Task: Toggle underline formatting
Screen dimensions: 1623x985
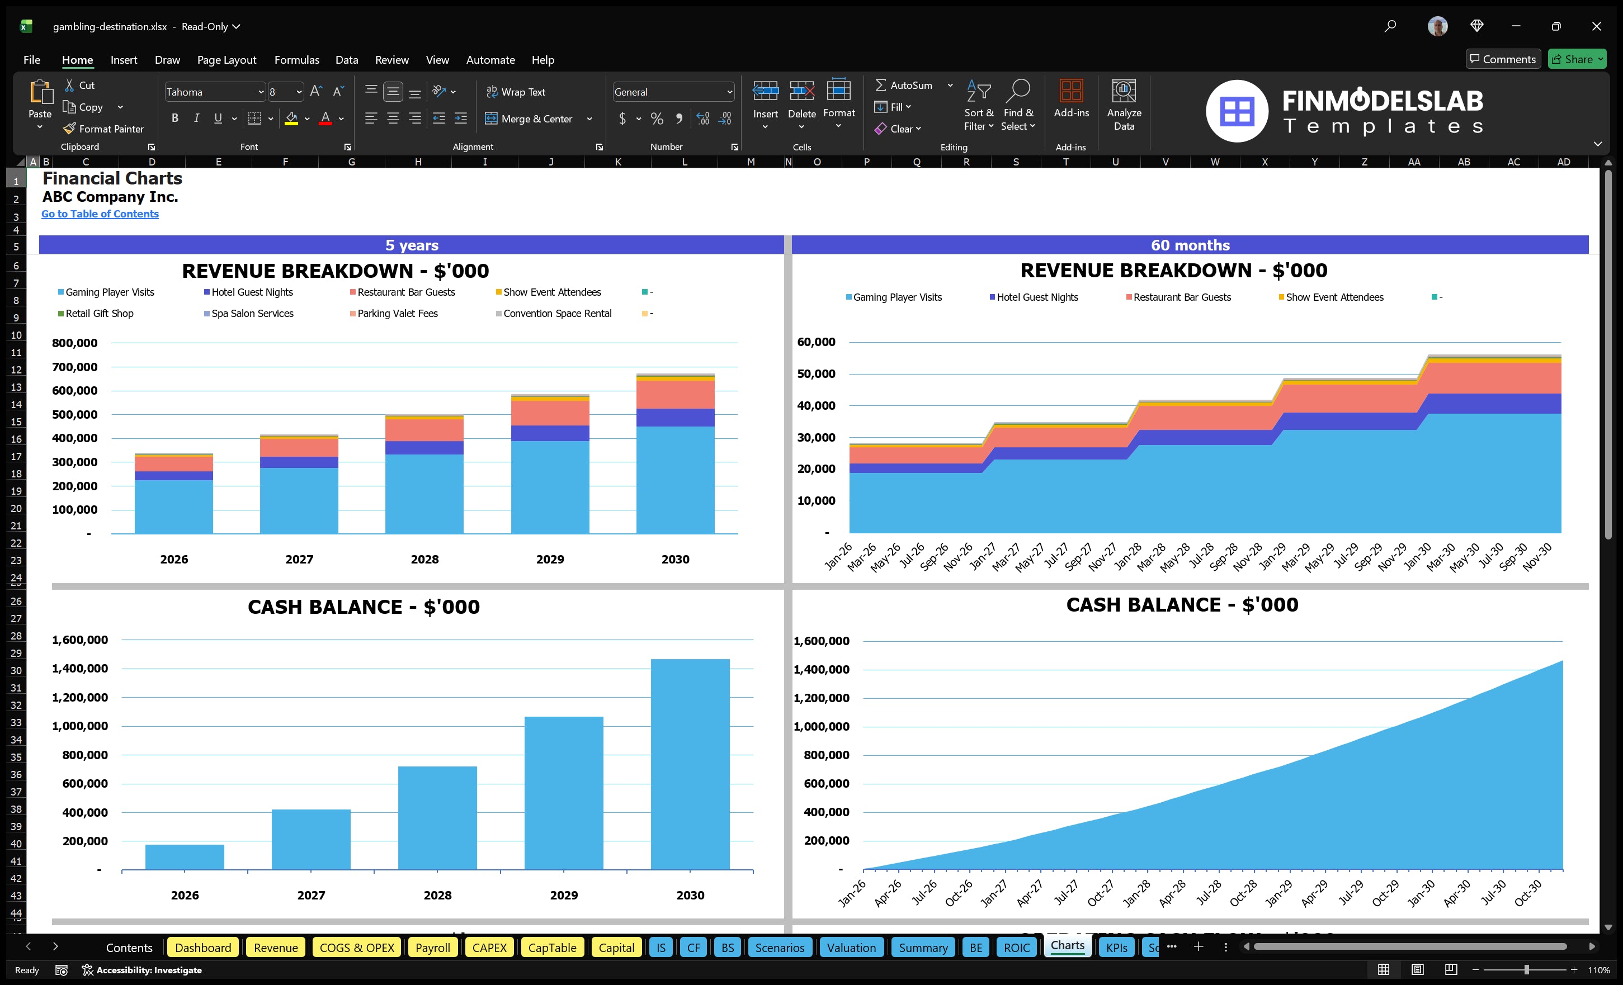Action: (x=218, y=118)
